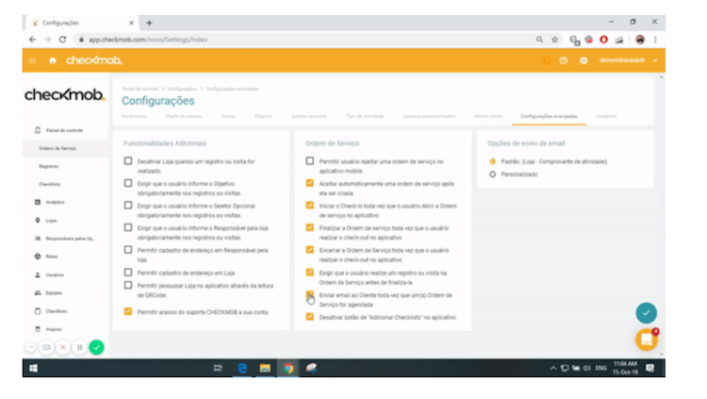This screenshot has width=707, height=399.
Task: Enable pesquisar Loja por QRCode checkbox
Action: point(128,285)
